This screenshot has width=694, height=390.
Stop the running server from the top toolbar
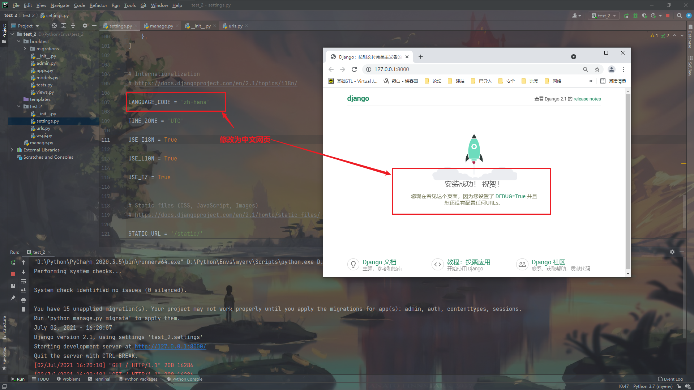[x=668, y=16]
